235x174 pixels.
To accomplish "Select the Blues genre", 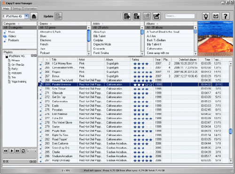I will [63, 36].
